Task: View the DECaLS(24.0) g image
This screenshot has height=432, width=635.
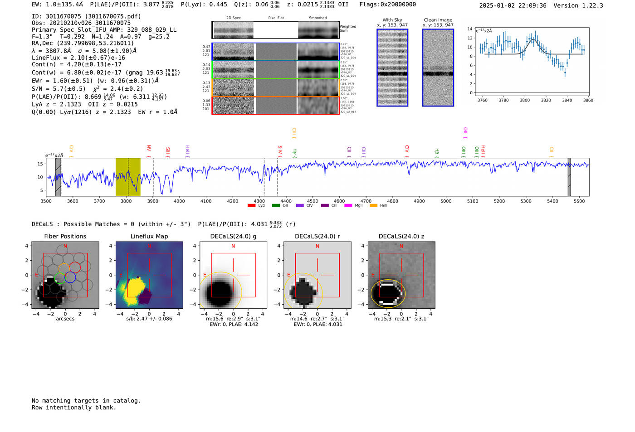Action: [x=233, y=275]
